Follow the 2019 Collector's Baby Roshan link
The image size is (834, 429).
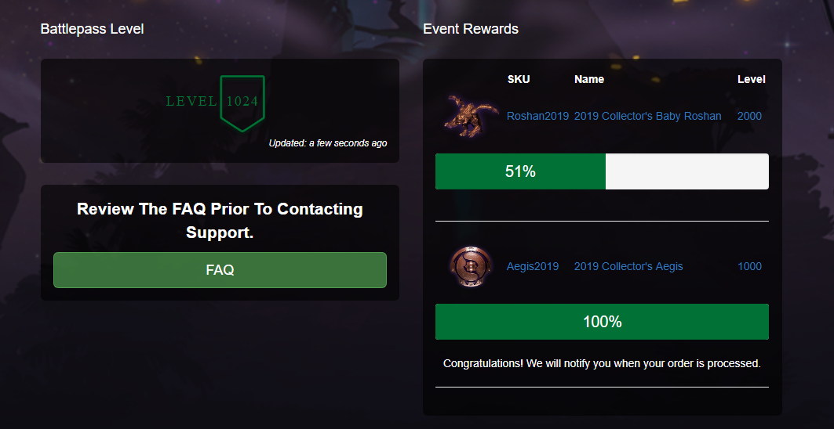pos(647,116)
